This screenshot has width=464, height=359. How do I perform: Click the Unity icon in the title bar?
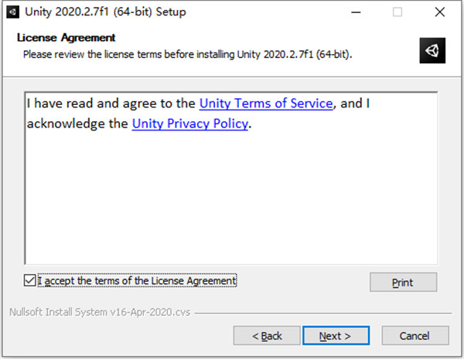point(12,12)
